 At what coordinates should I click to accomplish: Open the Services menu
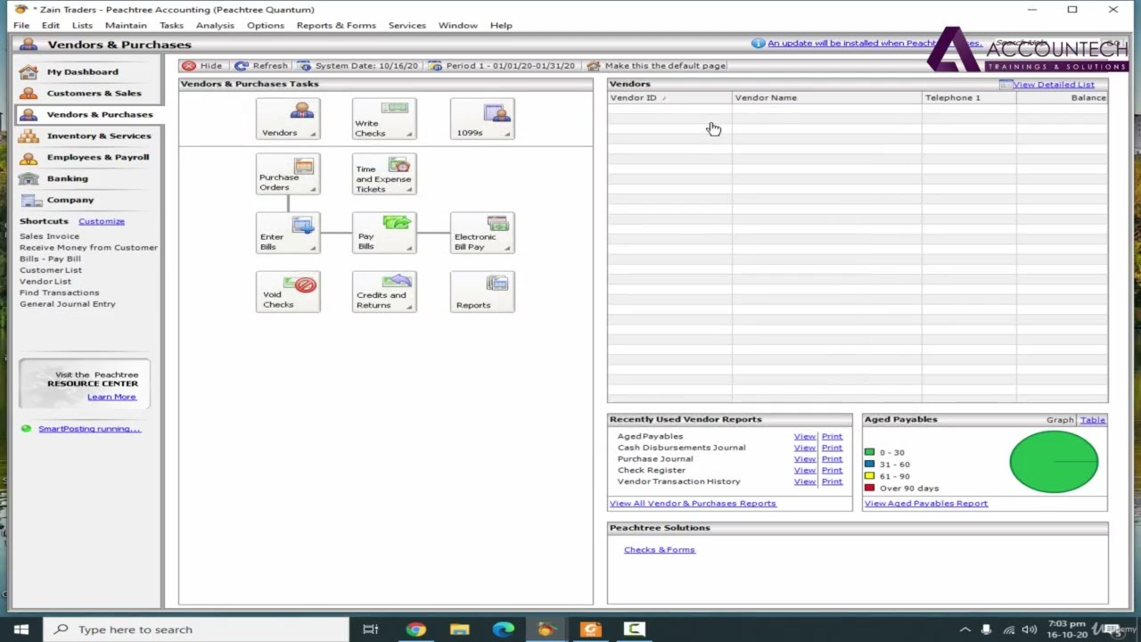(406, 25)
